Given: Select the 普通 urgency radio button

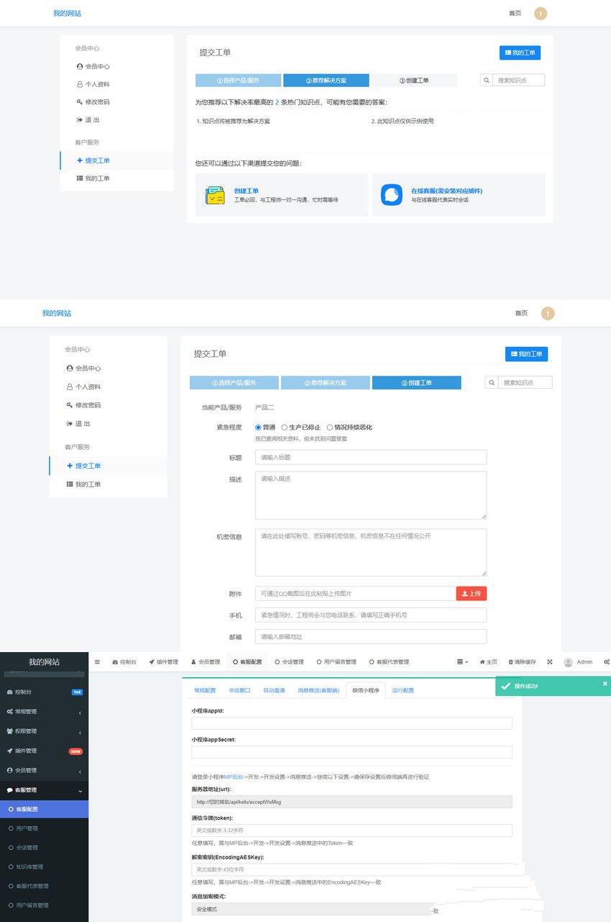Looking at the screenshot, I should (x=259, y=427).
